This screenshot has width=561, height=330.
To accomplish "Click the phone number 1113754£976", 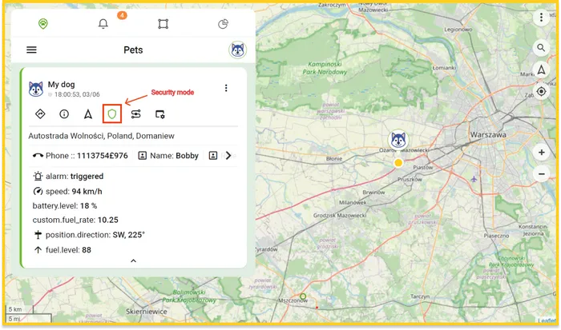I will pos(103,156).
